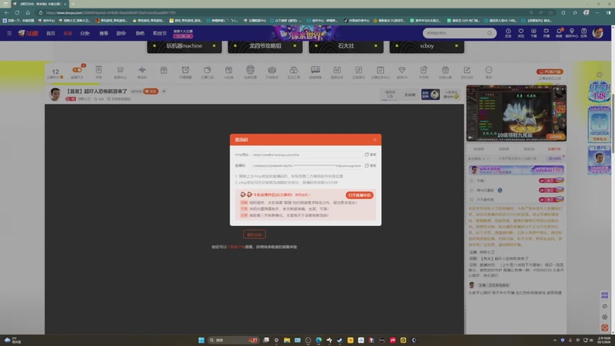Click the diamond icon in anchor toolbar

pyautogui.click(x=401, y=70)
